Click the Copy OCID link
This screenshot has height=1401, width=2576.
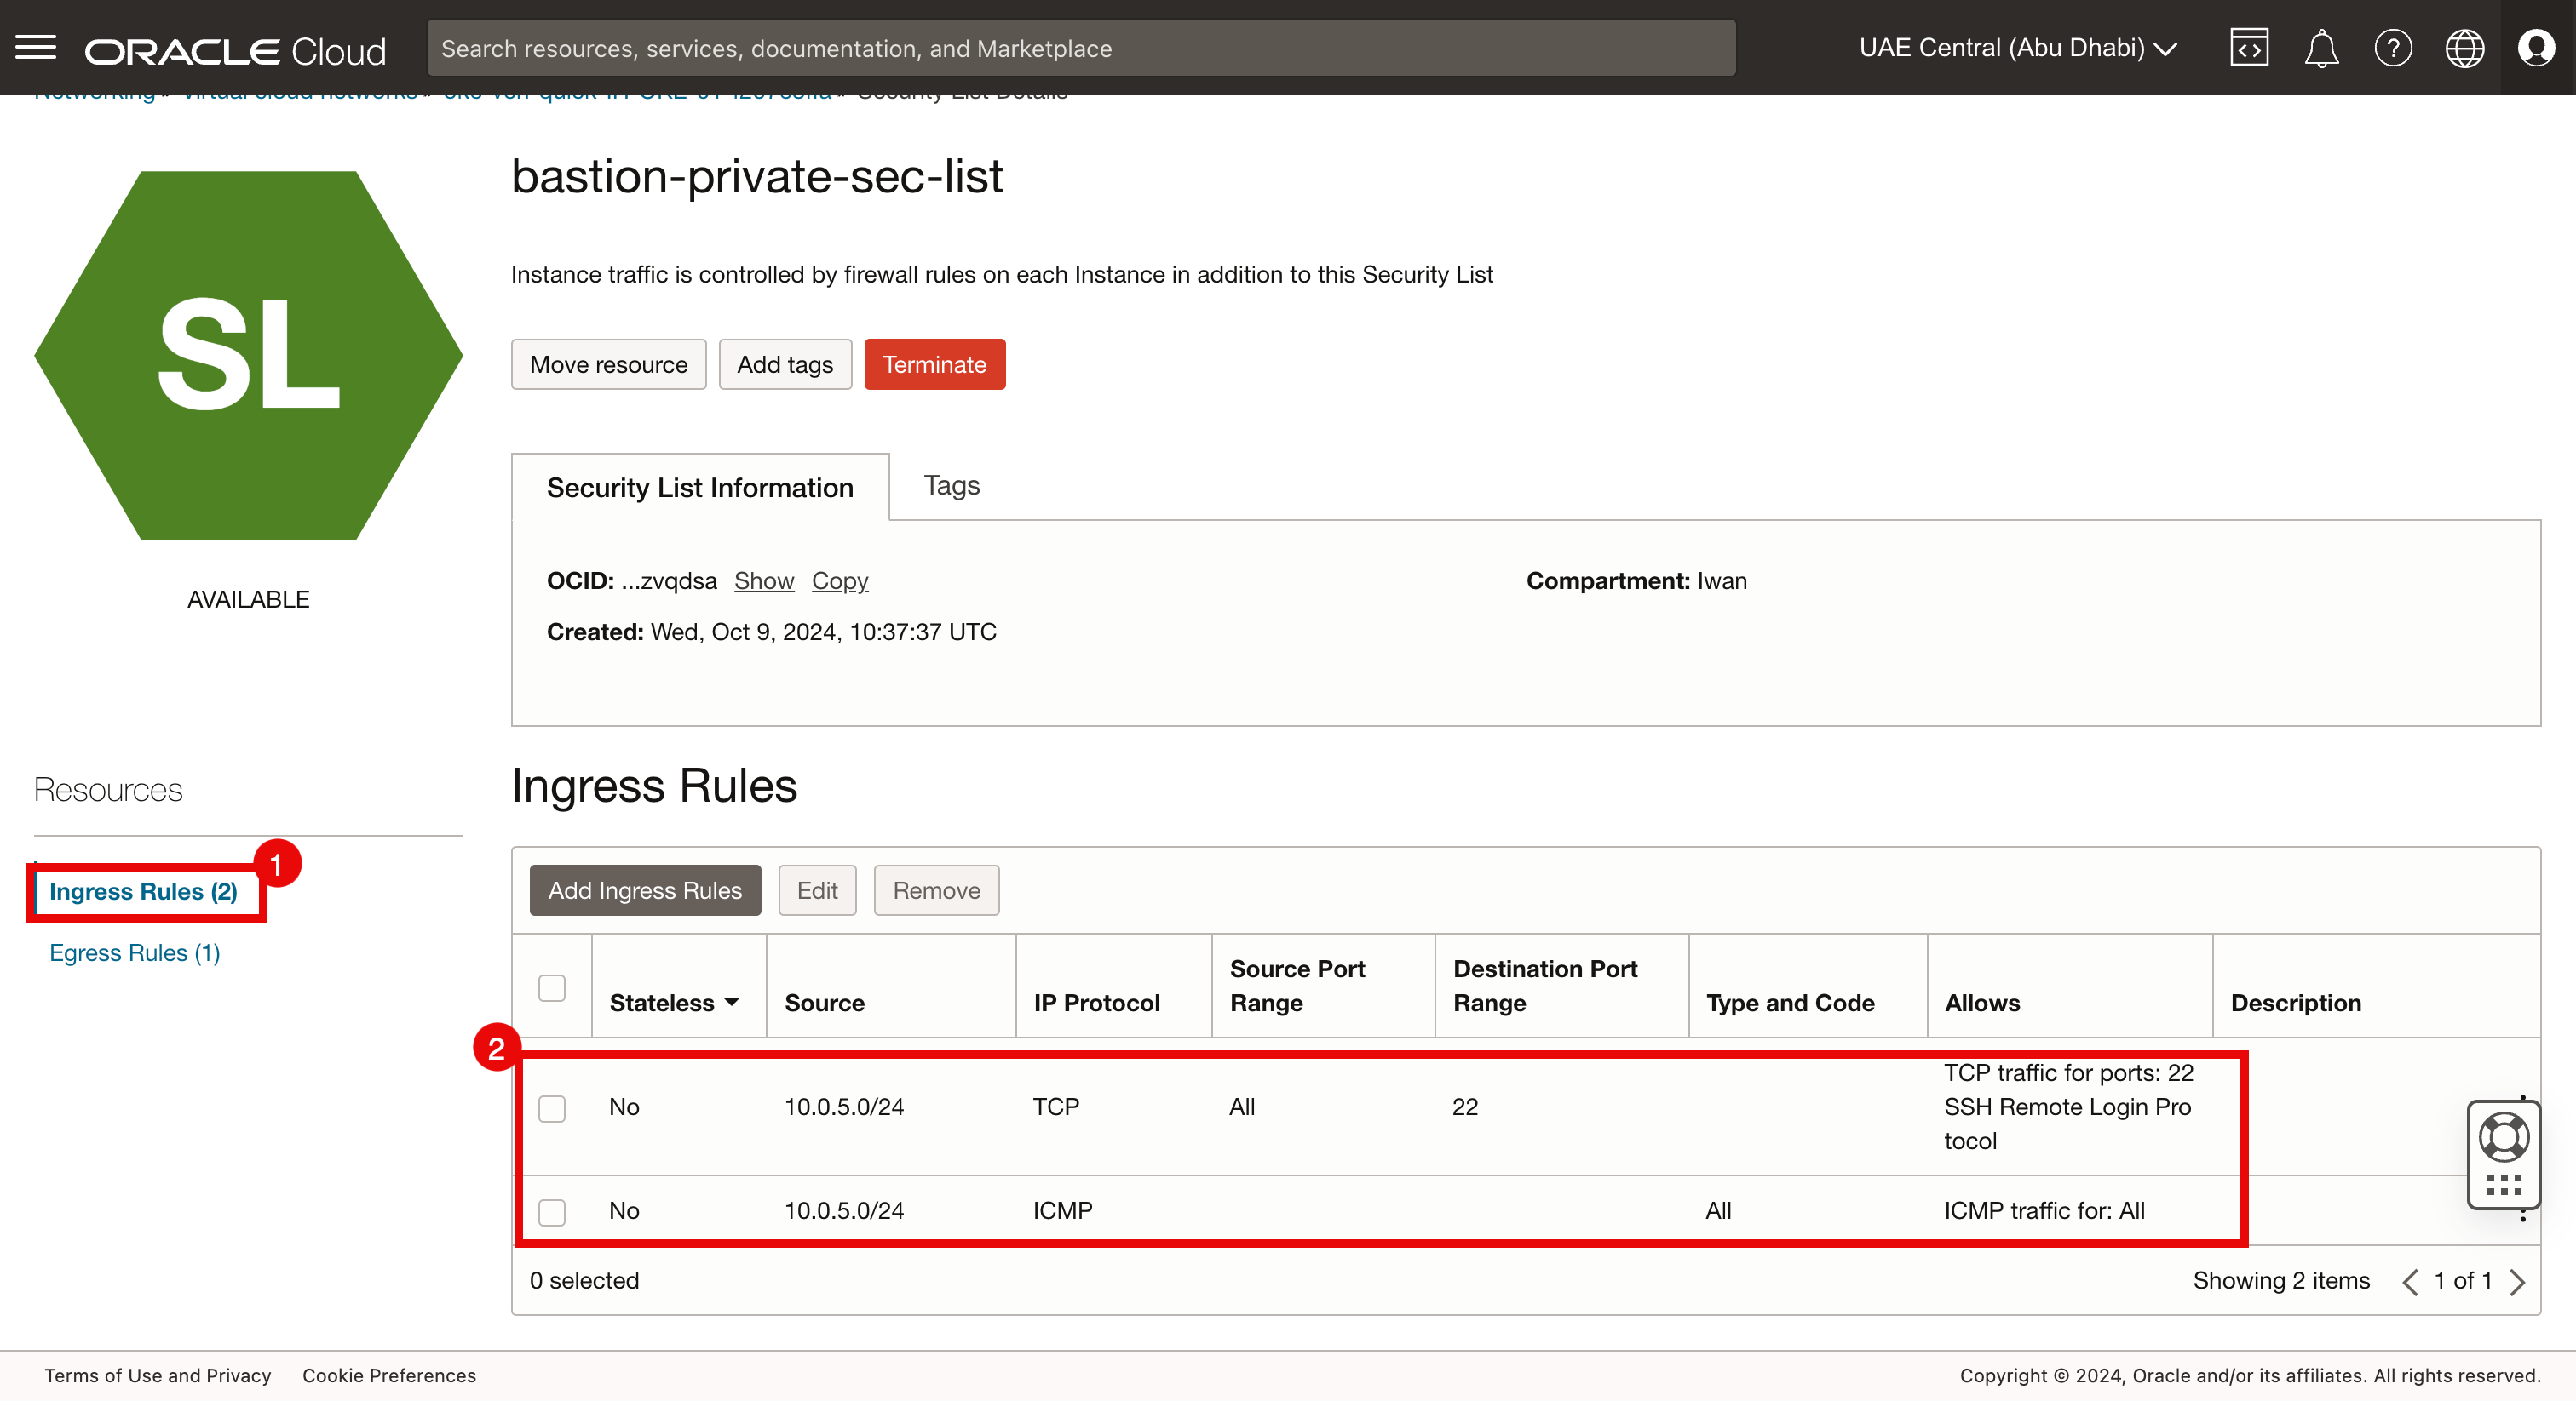[839, 580]
